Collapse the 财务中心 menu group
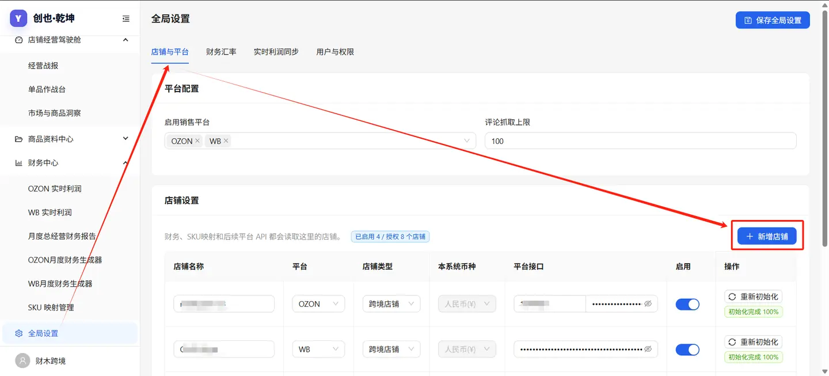This screenshot has width=829, height=376. coord(126,163)
